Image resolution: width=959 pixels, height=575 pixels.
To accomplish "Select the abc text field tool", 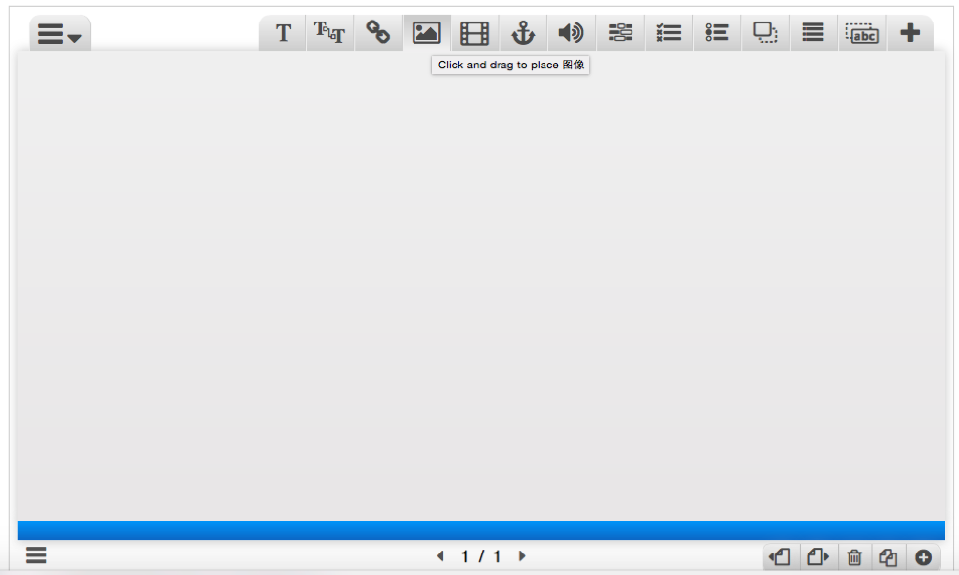I will click(x=862, y=33).
